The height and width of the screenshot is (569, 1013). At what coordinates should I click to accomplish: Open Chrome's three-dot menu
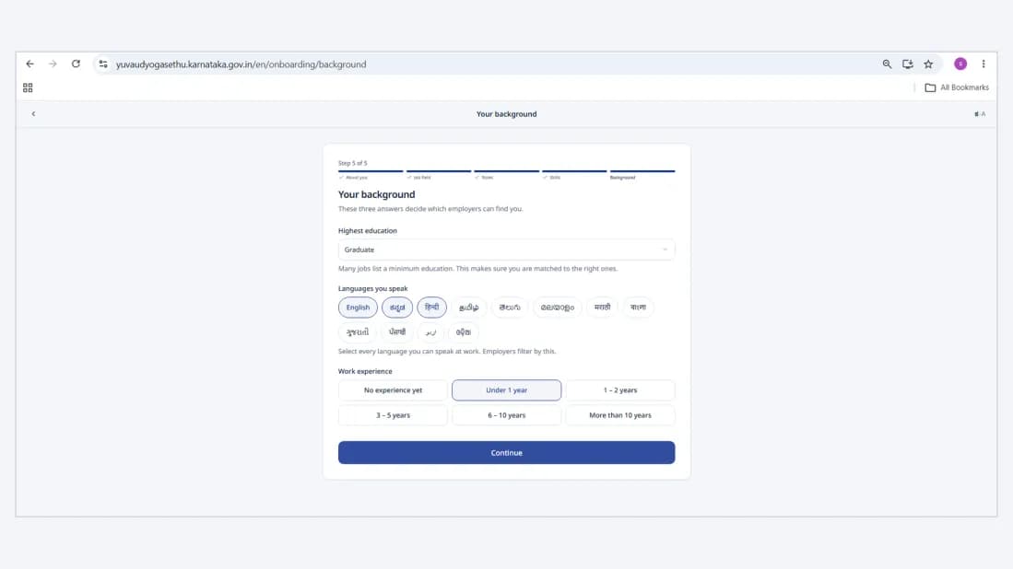[984, 64]
